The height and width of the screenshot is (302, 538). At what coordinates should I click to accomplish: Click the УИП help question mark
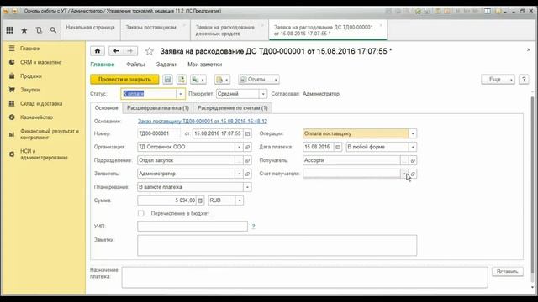(x=253, y=226)
